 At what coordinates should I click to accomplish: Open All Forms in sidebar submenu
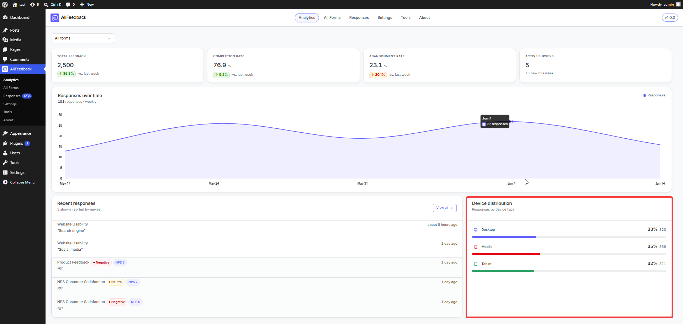[11, 88]
